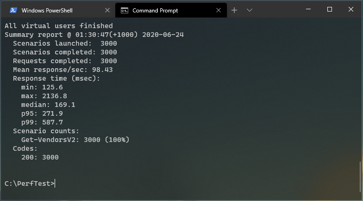Screen dimensions: 363x201
Task: Click at the C:\PerfTest> prompt line
Action: pyautogui.click(x=30, y=183)
